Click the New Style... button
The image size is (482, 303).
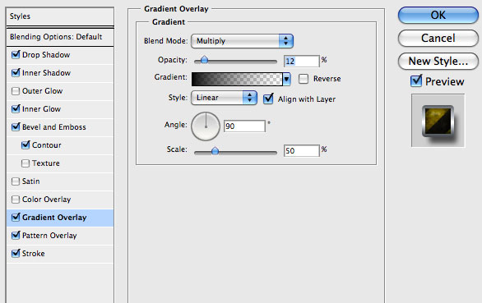438,61
